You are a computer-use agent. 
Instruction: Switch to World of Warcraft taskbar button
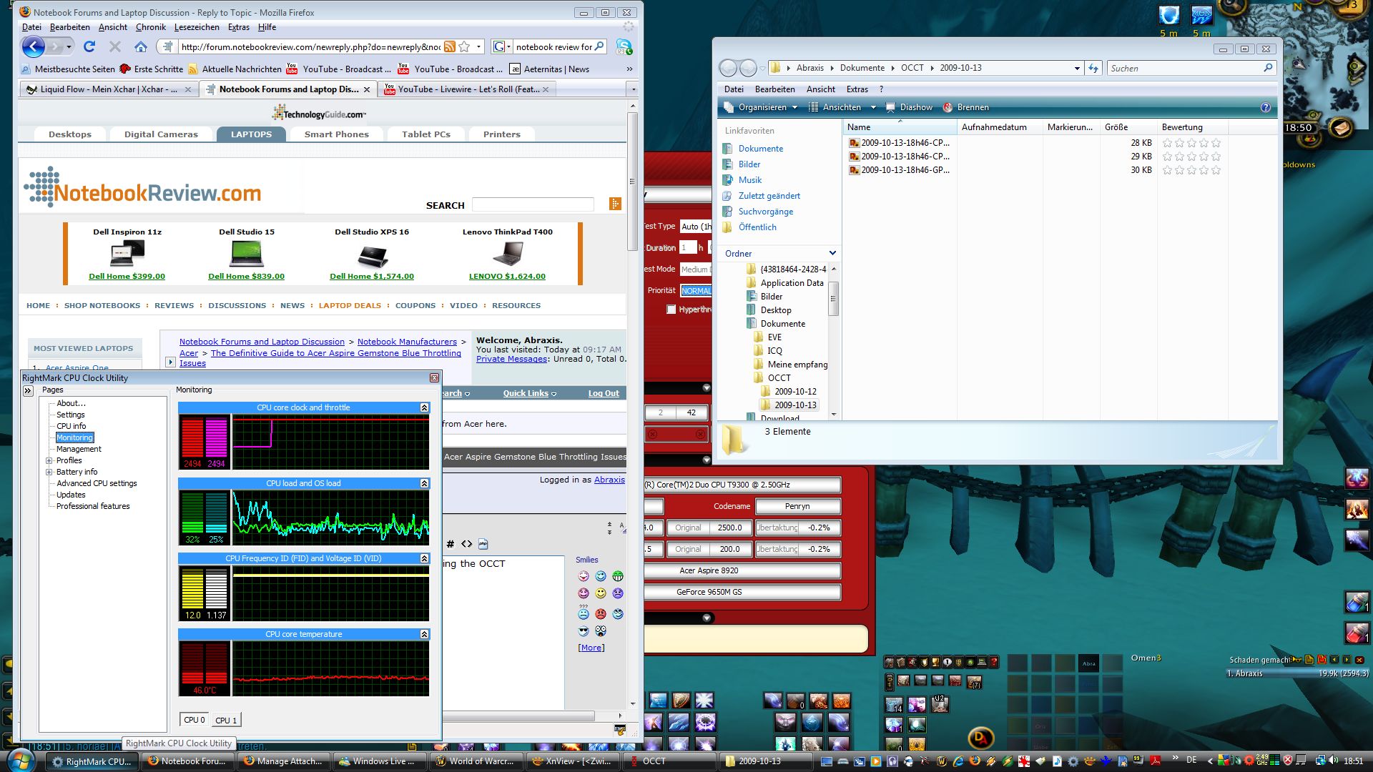point(476,761)
